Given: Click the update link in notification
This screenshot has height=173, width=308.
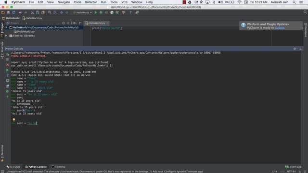Looking at the screenshot, I should pyautogui.click(x=280, y=28).
